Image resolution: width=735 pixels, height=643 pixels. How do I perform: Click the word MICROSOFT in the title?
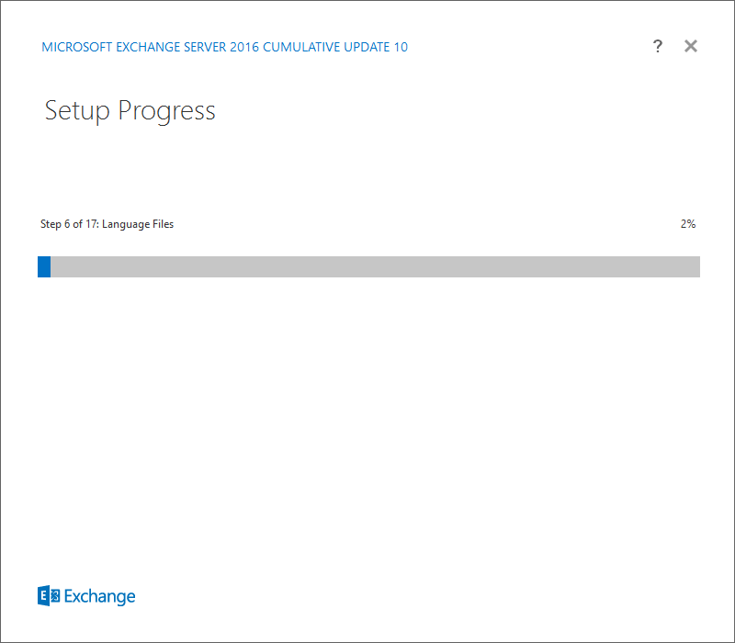coord(77,47)
